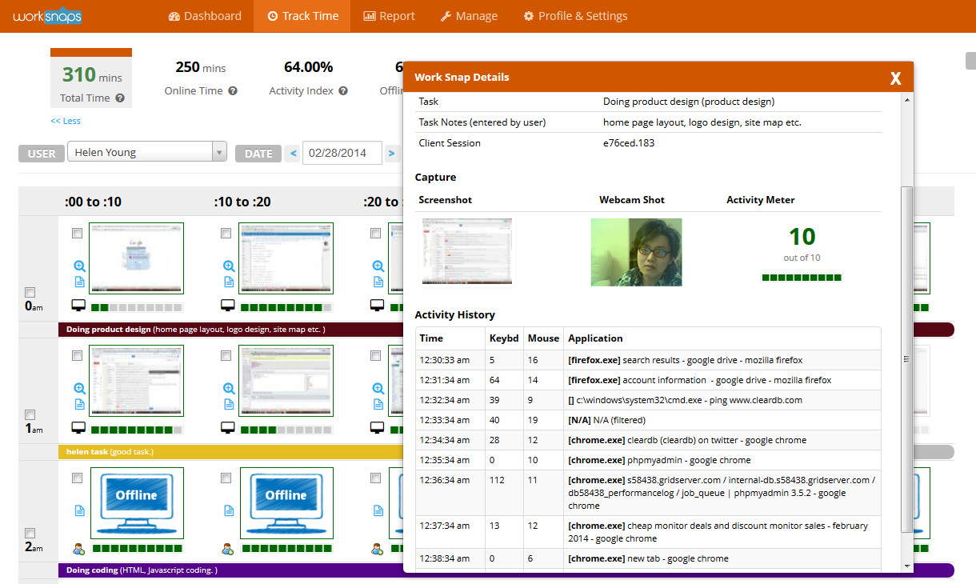
Task: Open the Report menu
Action: (x=389, y=16)
